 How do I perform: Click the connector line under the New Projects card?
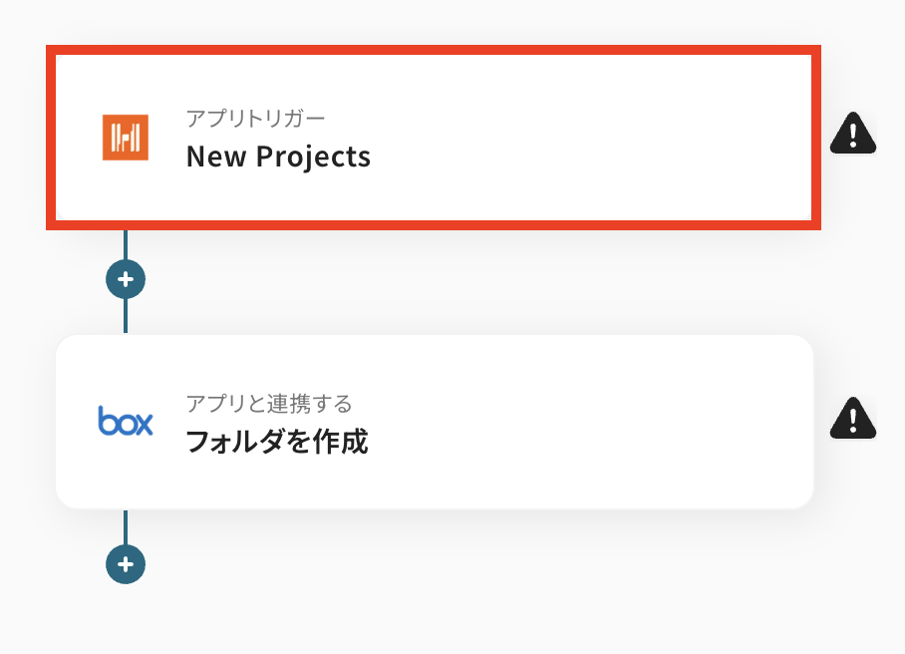click(126, 244)
